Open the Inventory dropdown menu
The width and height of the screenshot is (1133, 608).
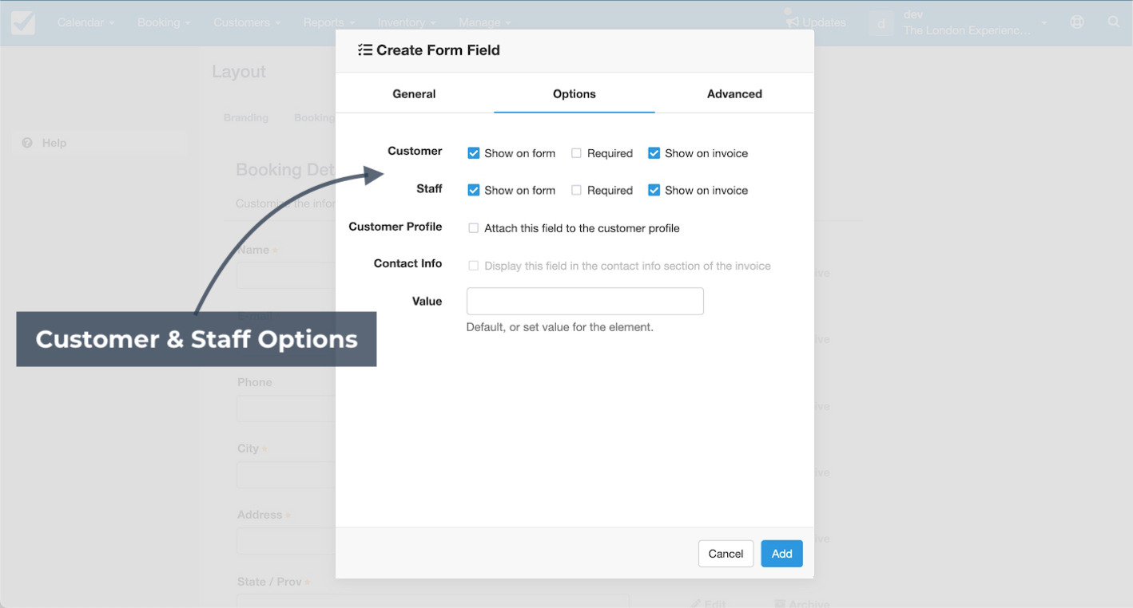[x=407, y=22]
